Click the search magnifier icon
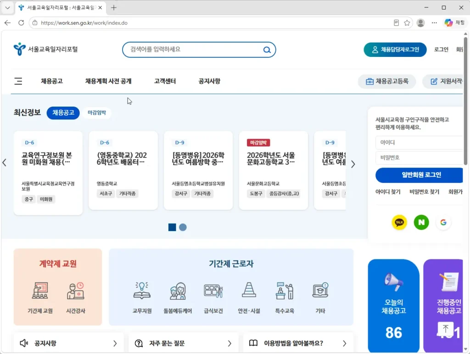Screen dimensions: 470x354 [267, 50]
